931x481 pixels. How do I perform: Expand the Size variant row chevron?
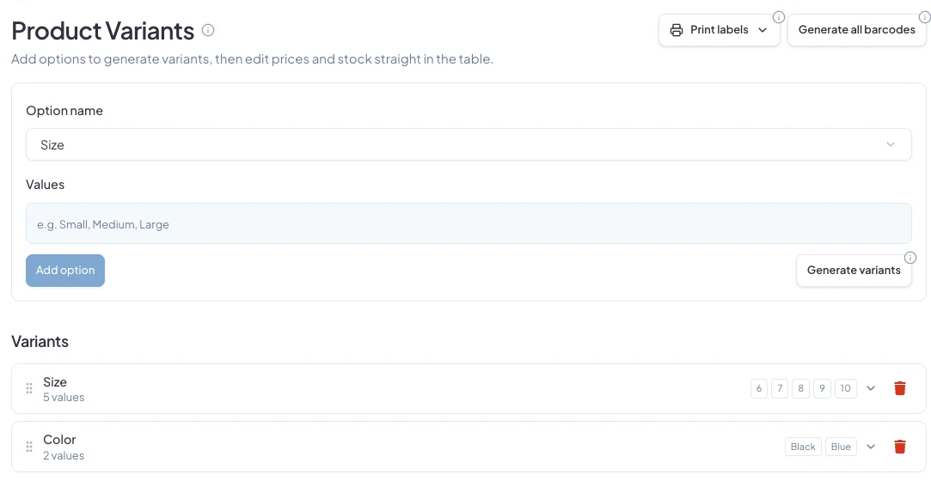click(871, 388)
